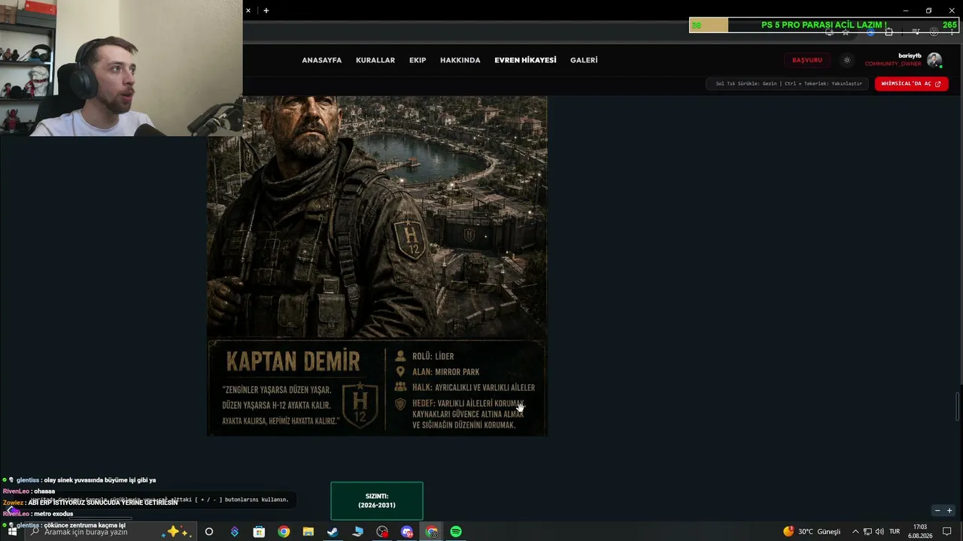Screen dimensions: 963x541
Task: Zoom in with the plus button
Action: click(949, 511)
